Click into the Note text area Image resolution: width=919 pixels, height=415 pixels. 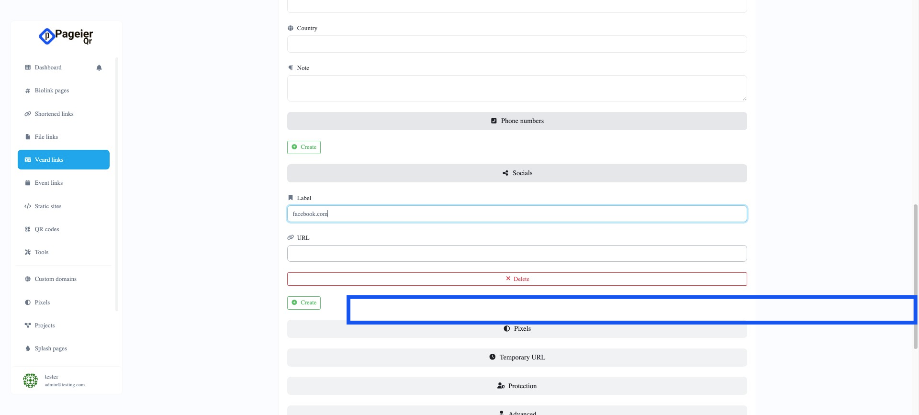click(516, 89)
